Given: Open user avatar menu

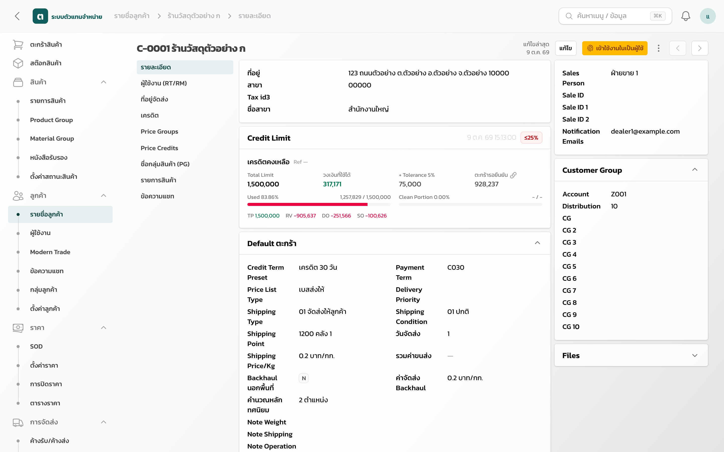Looking at the screenshot, I should tap(708, 16).
